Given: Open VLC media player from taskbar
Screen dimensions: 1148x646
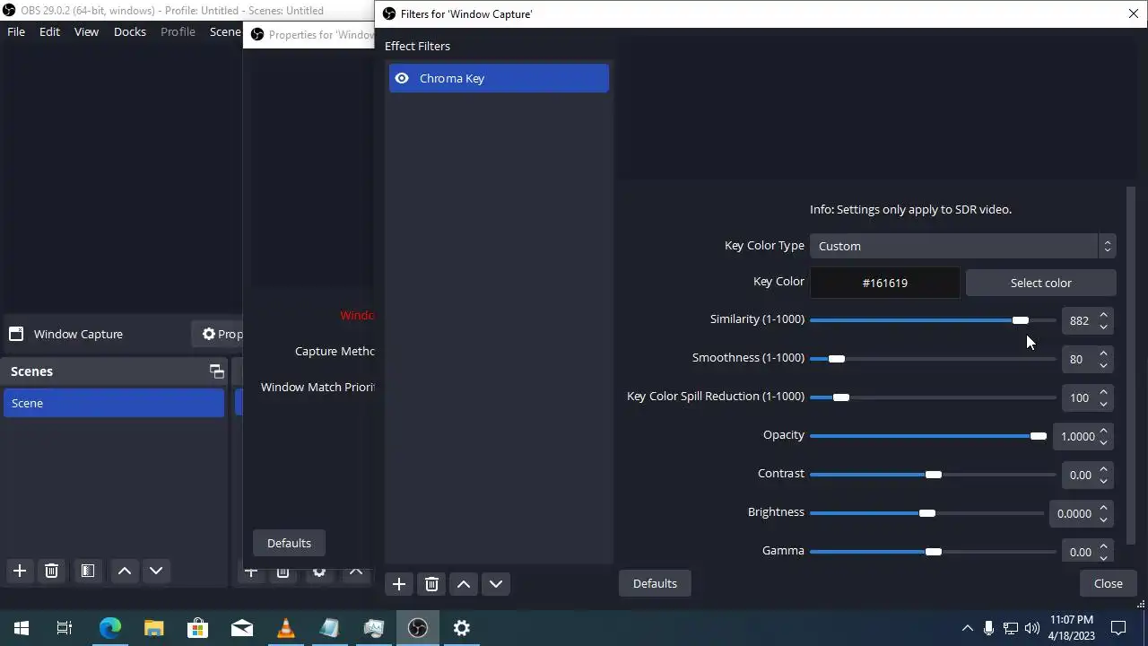Looking at the screenshot, I should pyautogui.click(x=285, y=628).
